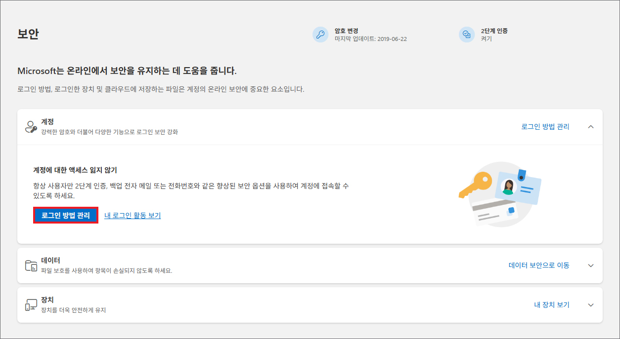
Task: Open 내 장치 보기 link
Action: [552, 305]
